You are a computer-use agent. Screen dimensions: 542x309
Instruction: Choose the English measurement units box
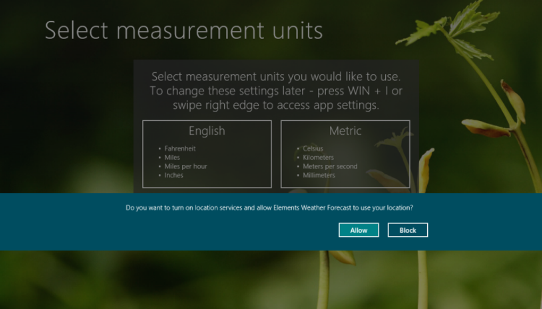[207, 154]
